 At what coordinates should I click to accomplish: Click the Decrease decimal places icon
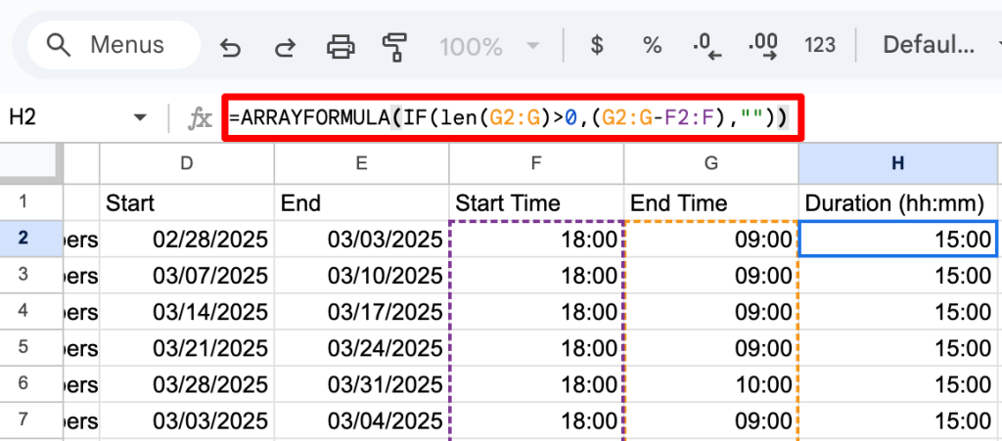[x=706, y=46]
